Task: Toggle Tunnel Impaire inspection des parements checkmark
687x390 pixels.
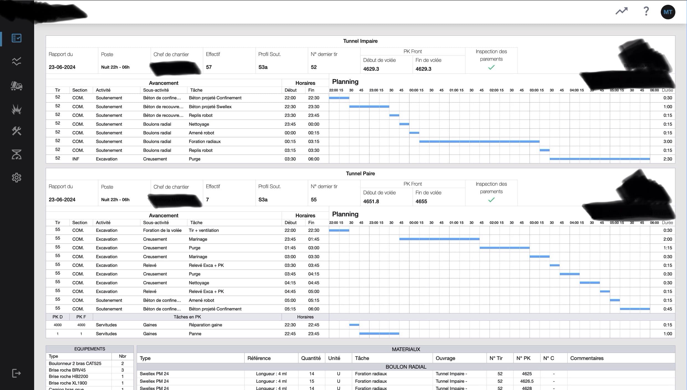Action: (491, 67)
